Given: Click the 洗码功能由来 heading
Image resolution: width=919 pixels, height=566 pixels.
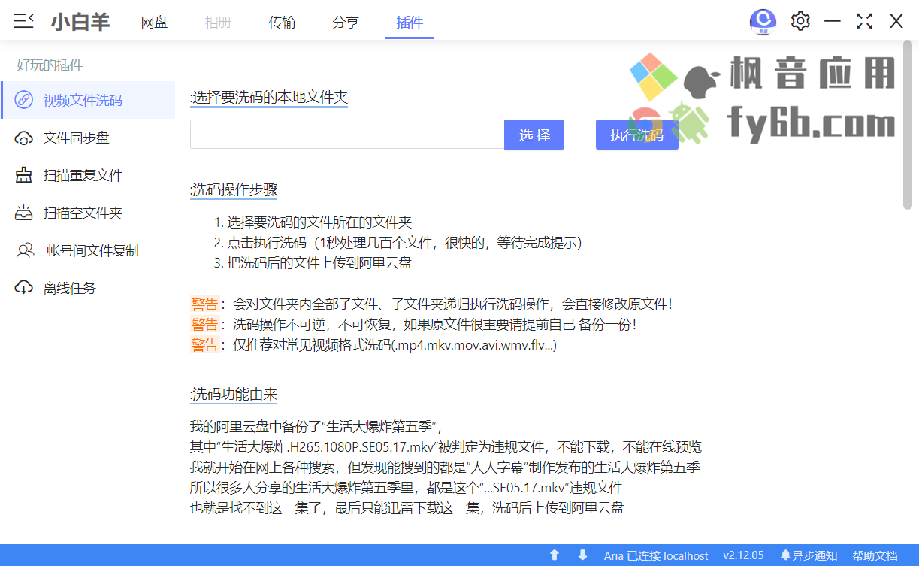Looking at the screenshot, I should [x=234, y=394].
